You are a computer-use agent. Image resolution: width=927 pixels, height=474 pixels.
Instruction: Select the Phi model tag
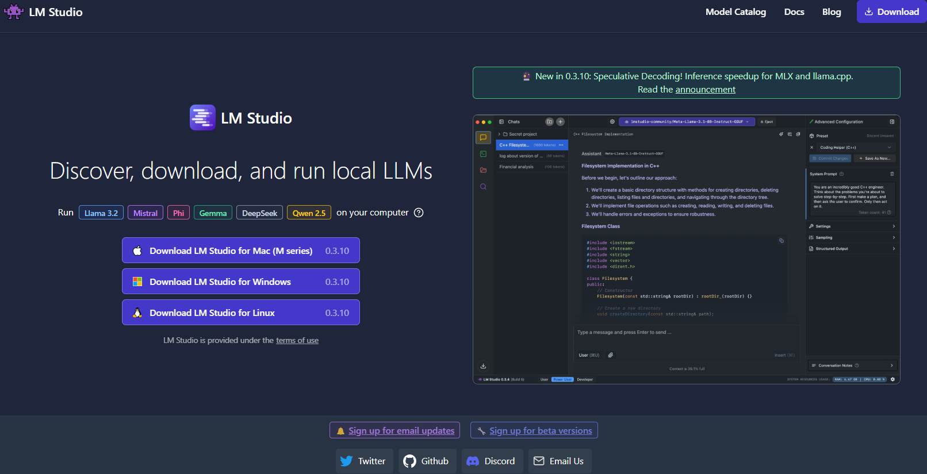(x=178, y=213)
